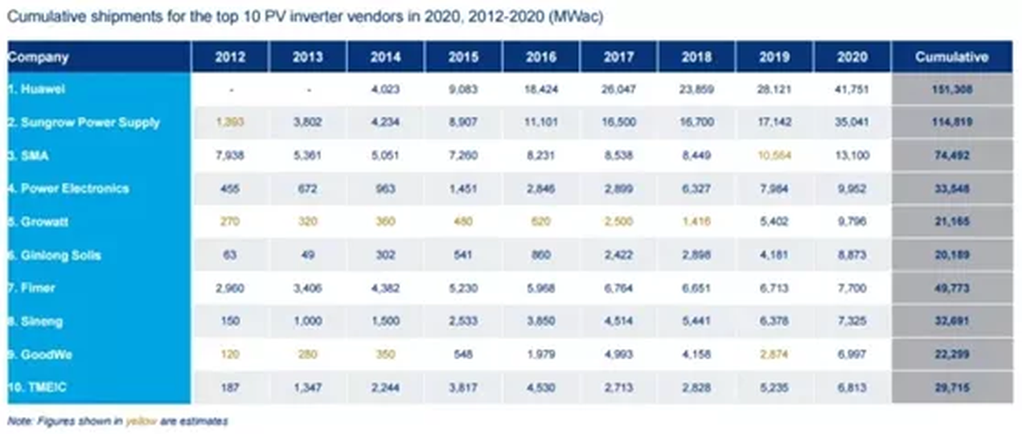Viewport: 1022px width, 434px height.
Task: Select the Growatt row label
Action: click(39, 223)
